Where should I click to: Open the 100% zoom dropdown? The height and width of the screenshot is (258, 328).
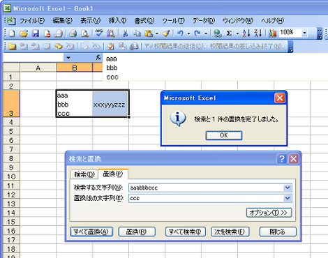pos(304,33)
